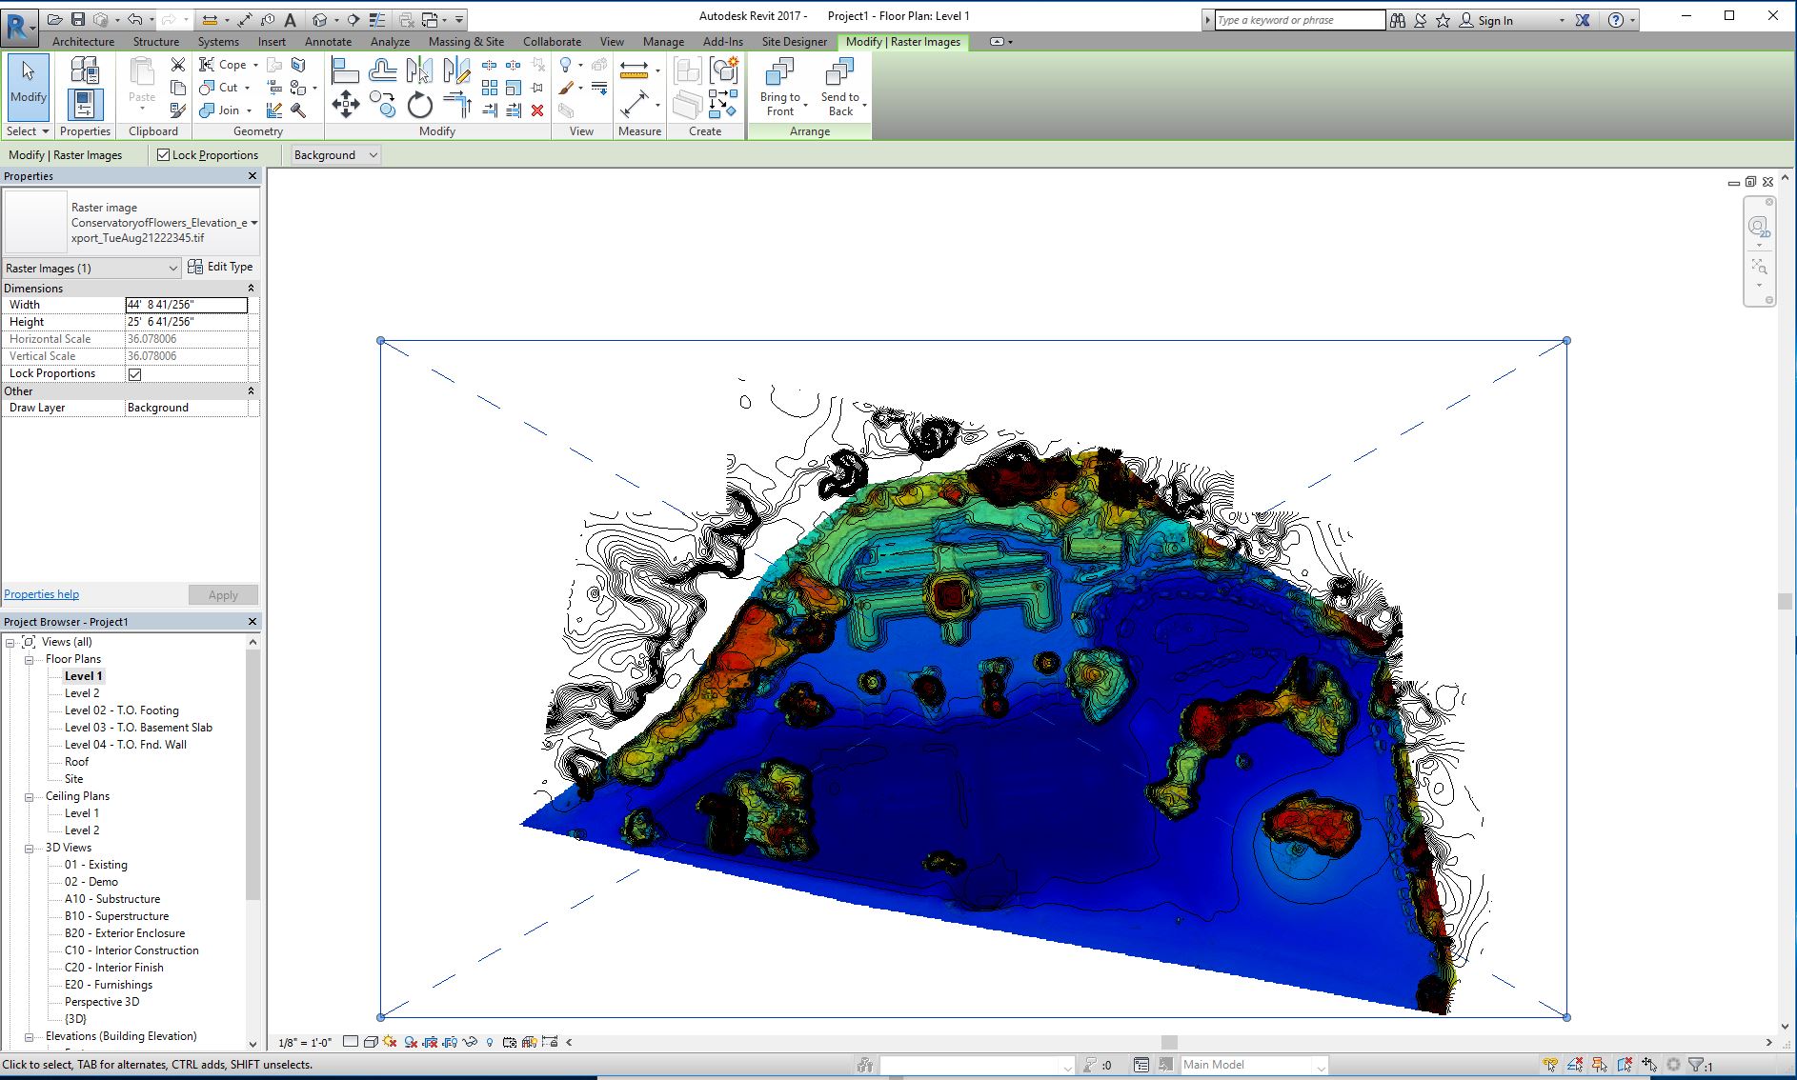Toggle sun path icon in view control bar

tap(390, 1042)
